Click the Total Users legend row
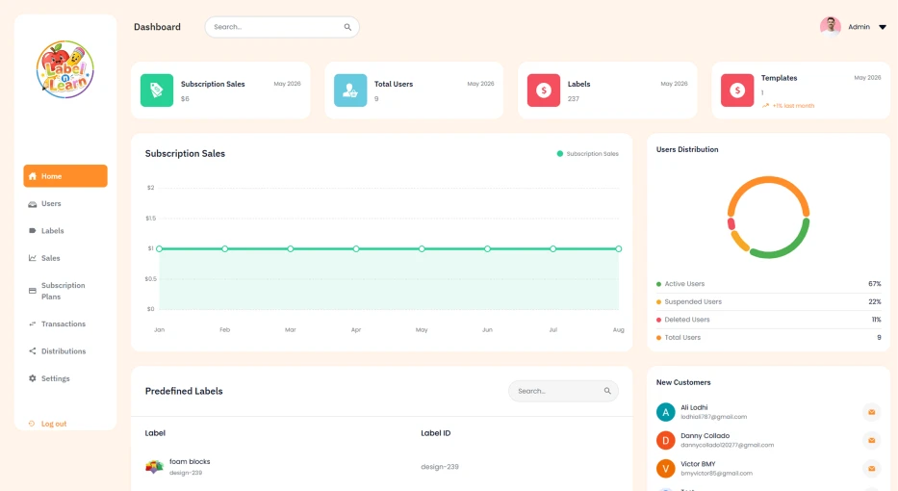The height and width of the screenshot is (491, 898). tap(769, 338)
